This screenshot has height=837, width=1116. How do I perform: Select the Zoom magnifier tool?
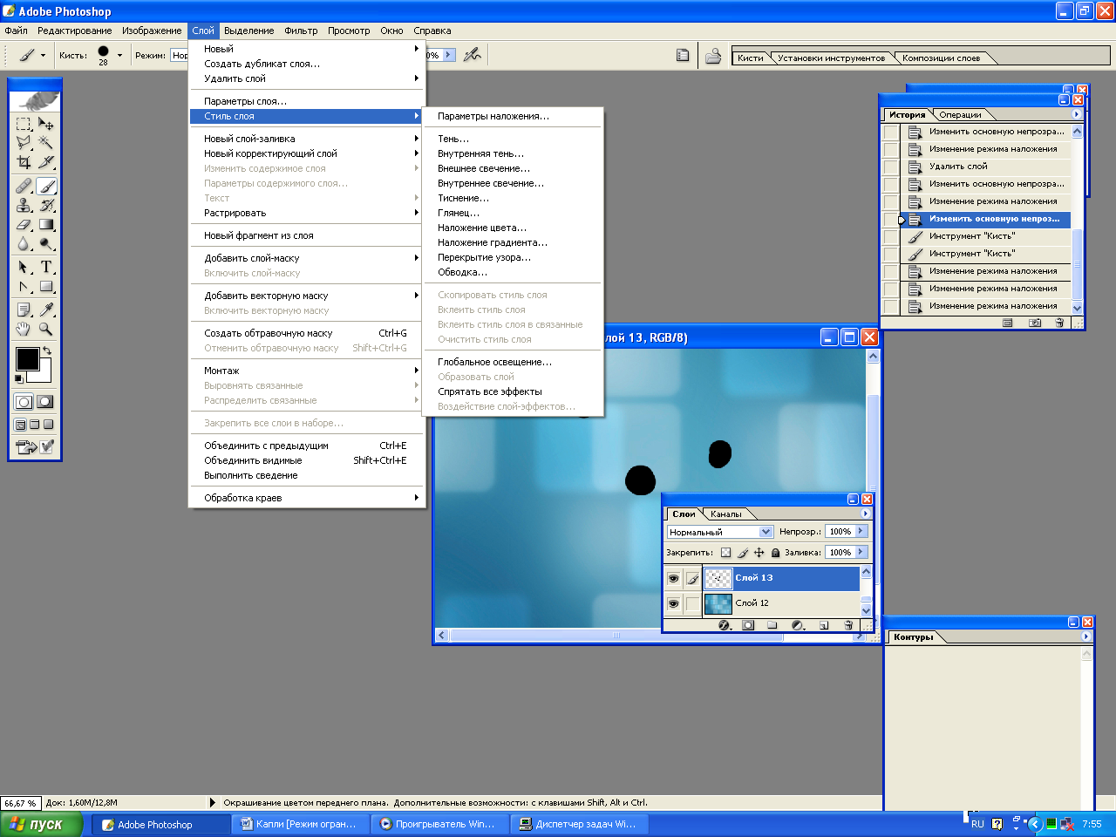coord(46,329)
